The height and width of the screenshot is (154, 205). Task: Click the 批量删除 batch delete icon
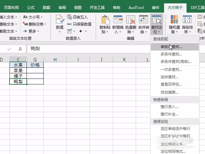click(x=131, y=20)
